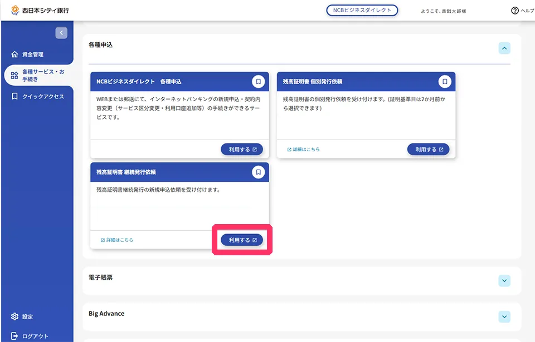This screenshot has height=342, width=535.
Task: Click the 西日本シティ銀行 logo
Action: (40, 10)
